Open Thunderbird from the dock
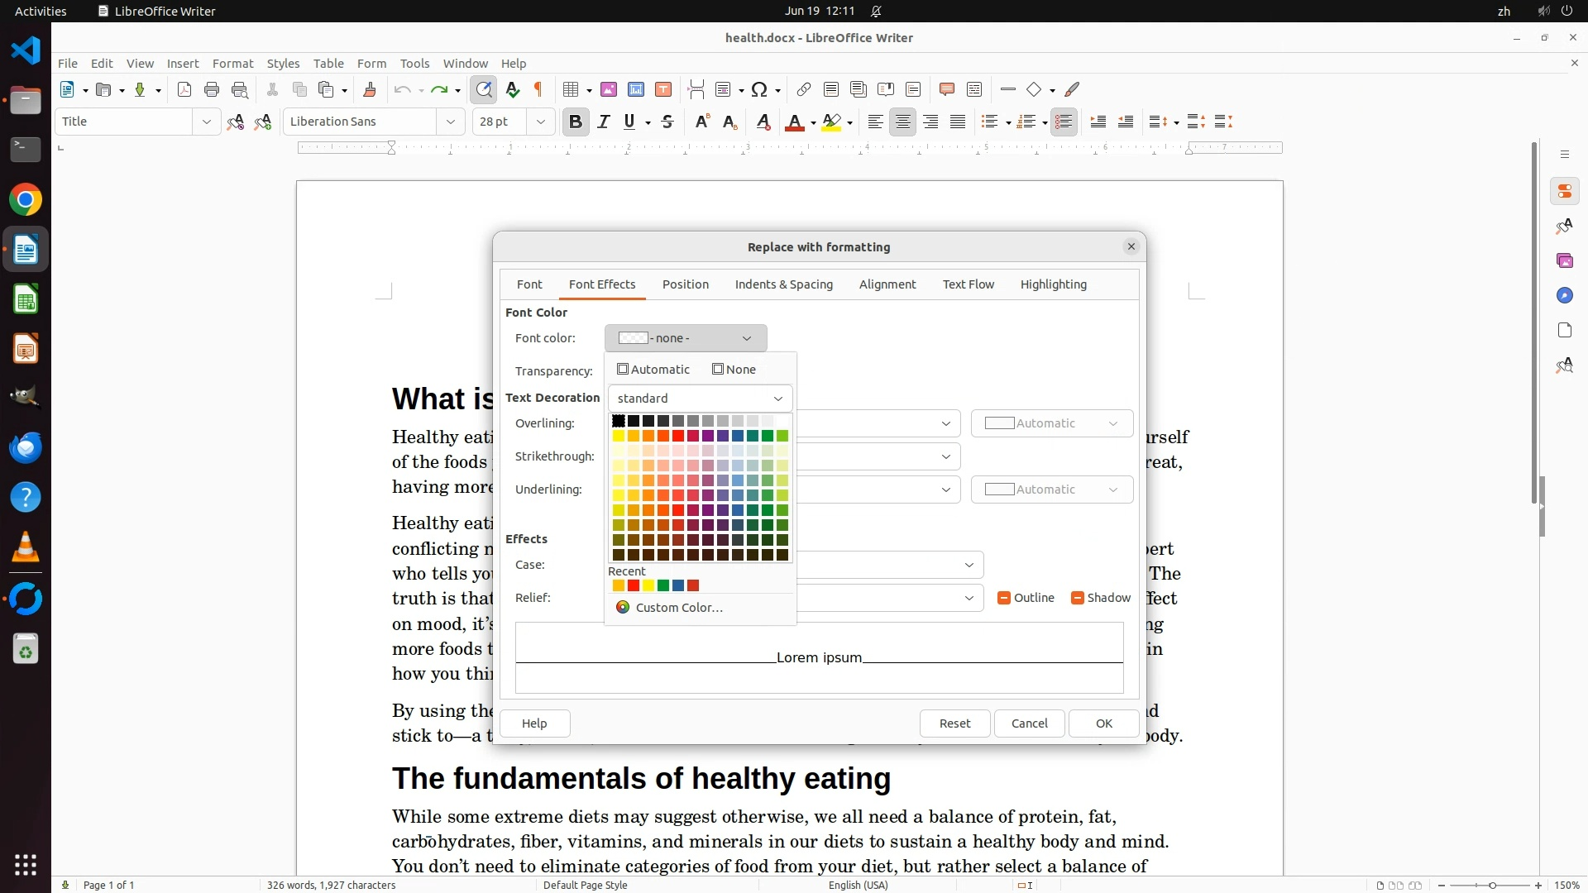Image resolution: width=1588 pixels, height=893 pixels. coord(26,448)
